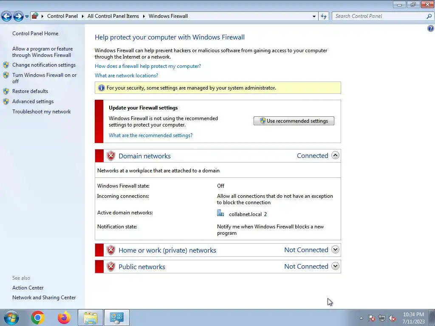
Task: Click red shield icon of Home or work networks
Action: point(111,250)
